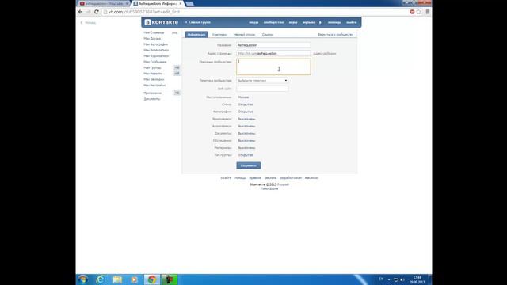
Task: Go back with the browser back arrow
Action: point(80,12)
